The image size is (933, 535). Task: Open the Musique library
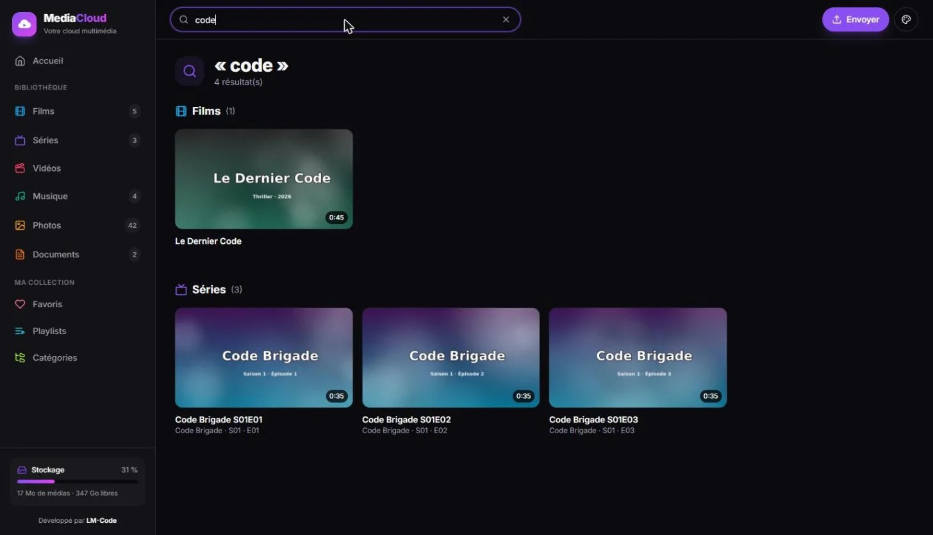pyautogui.click(x=78, y=196)
